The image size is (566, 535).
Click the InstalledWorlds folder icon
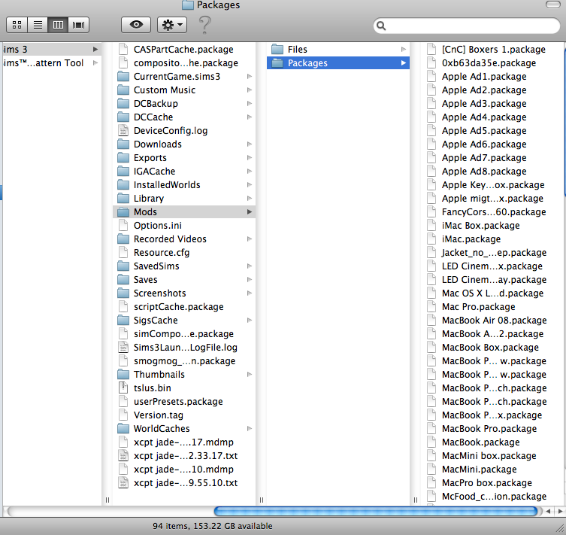[x=123, y=185]
